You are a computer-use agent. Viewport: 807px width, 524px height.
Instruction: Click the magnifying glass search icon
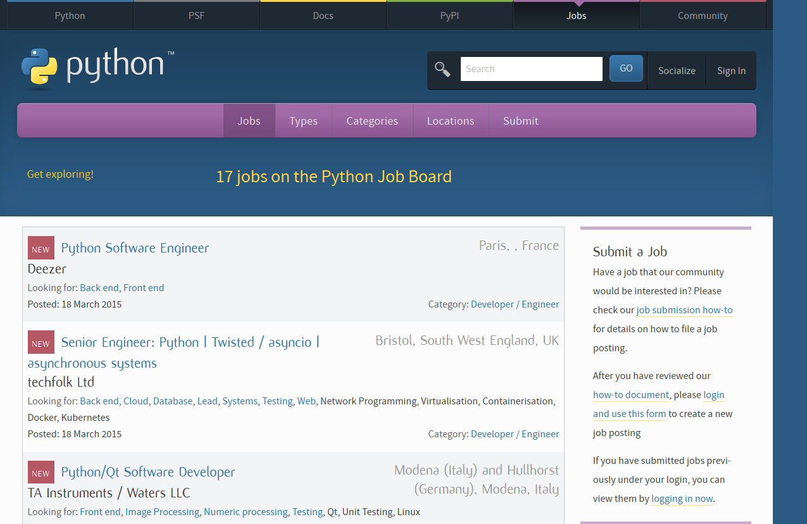(442, 69)
